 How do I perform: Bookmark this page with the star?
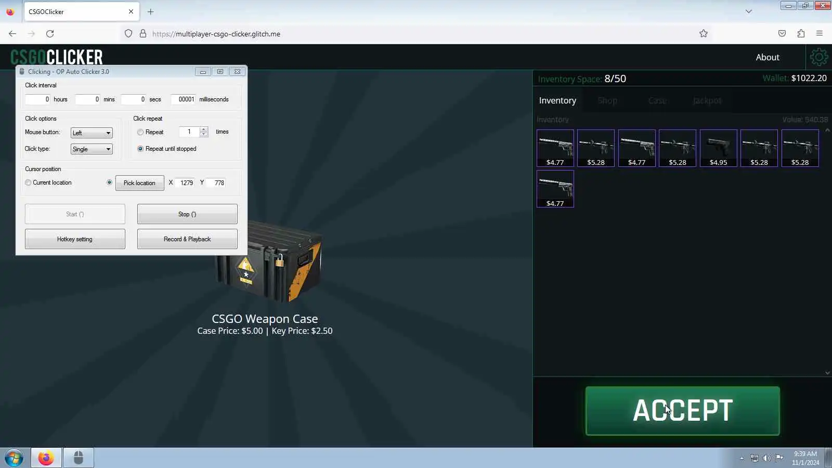click(704, 34)
